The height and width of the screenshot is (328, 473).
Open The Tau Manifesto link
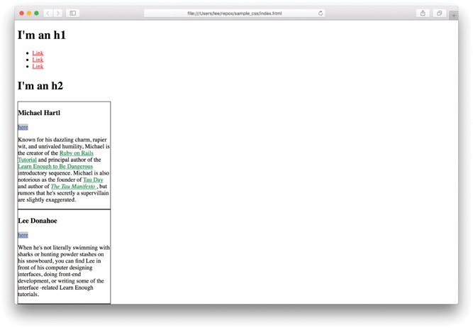point(73,187)
